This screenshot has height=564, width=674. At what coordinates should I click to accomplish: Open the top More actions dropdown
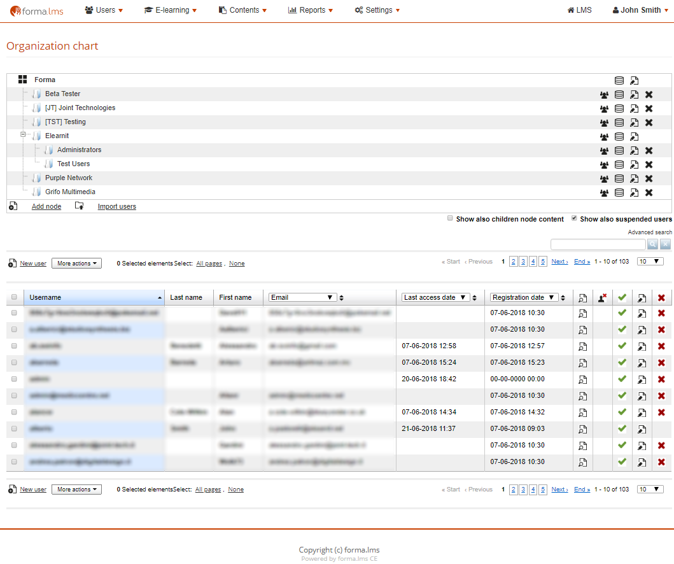(x=76, y=263)
